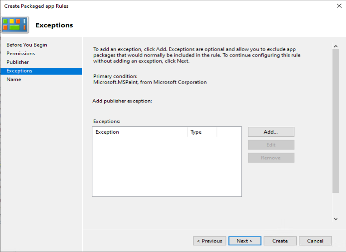
Task: Jump to the Name step
Action: point(14,79)
